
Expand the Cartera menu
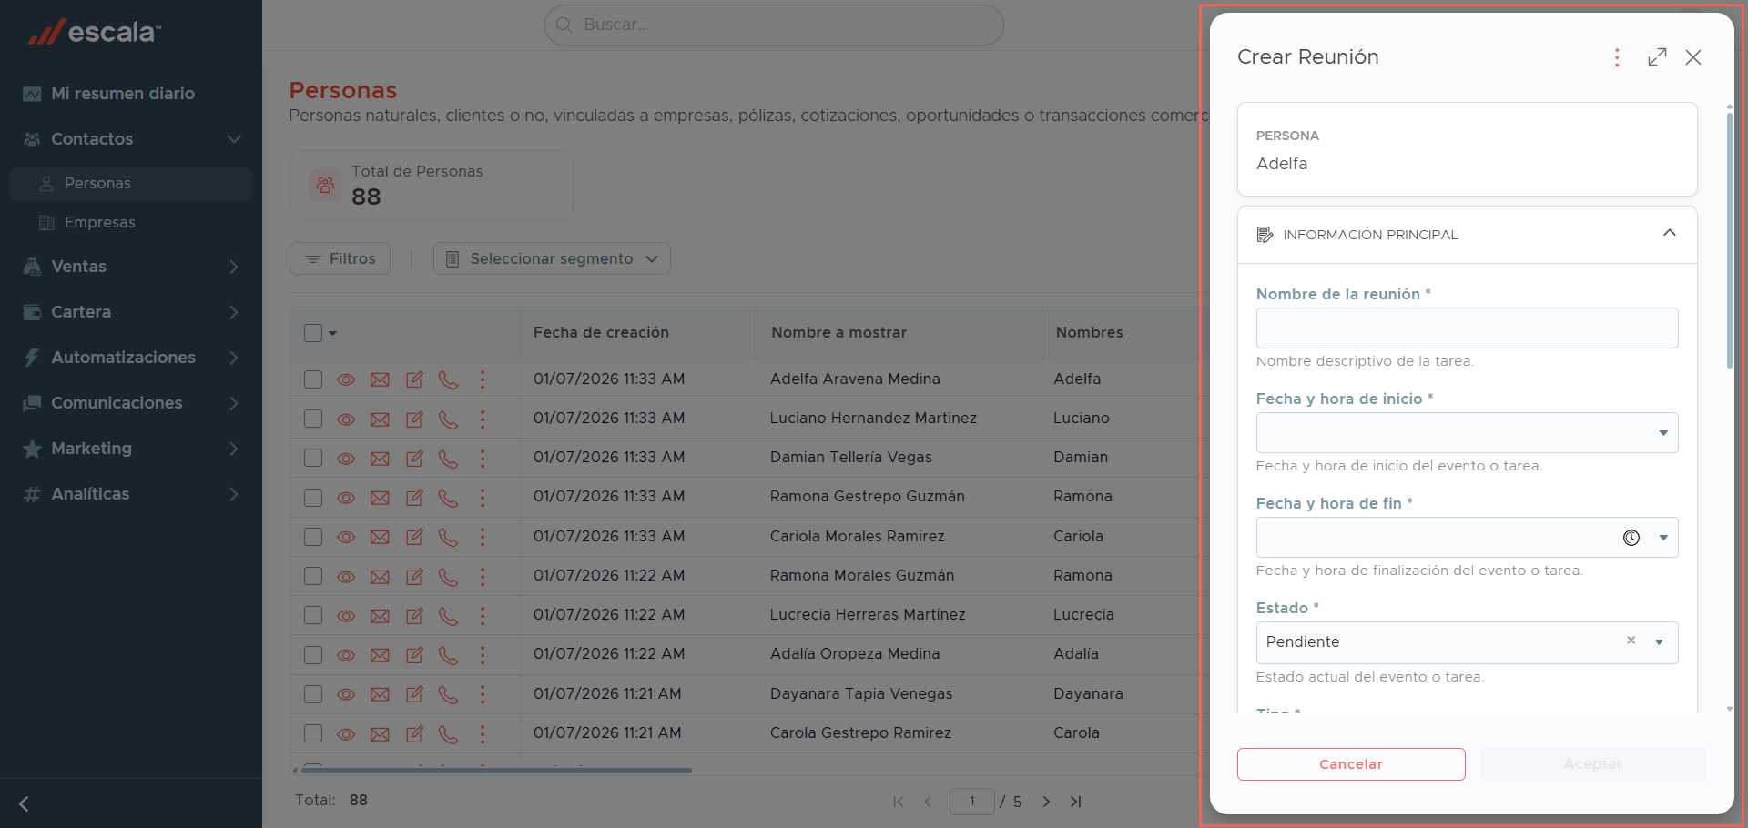click(234, 312)
